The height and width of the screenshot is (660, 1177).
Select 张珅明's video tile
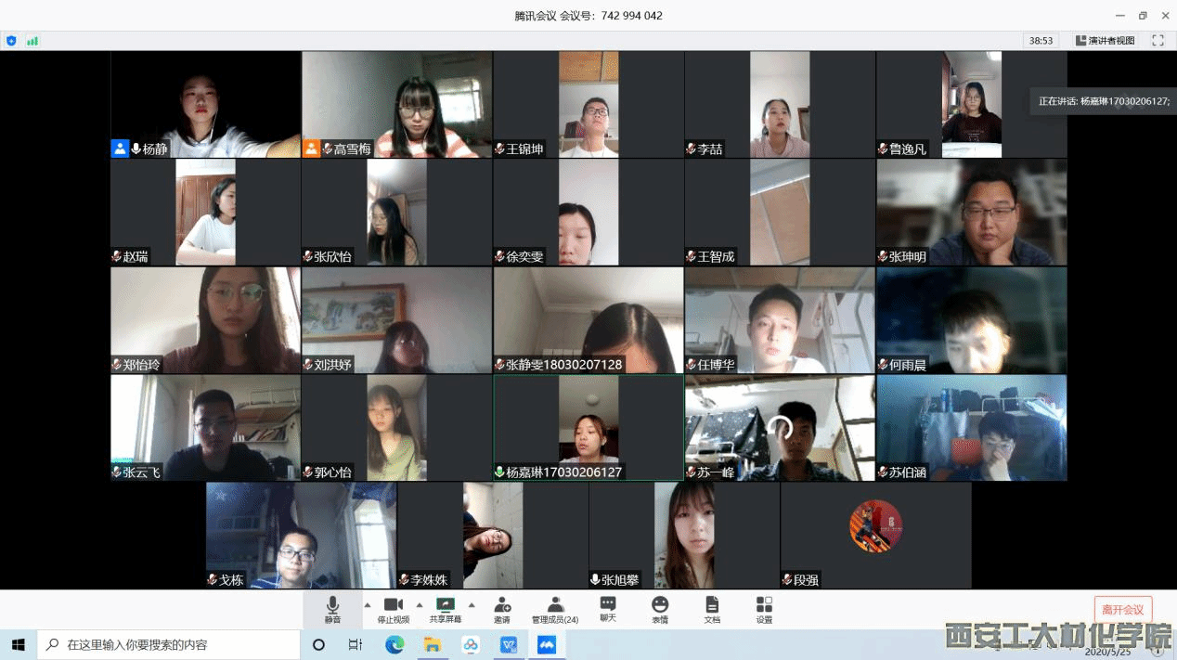click(971, 212)
